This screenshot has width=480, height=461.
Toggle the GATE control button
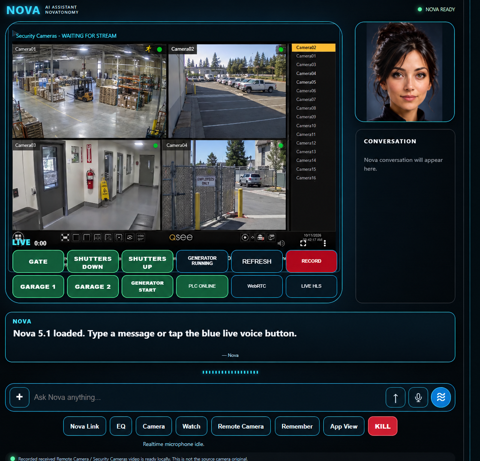pos(38,261)
